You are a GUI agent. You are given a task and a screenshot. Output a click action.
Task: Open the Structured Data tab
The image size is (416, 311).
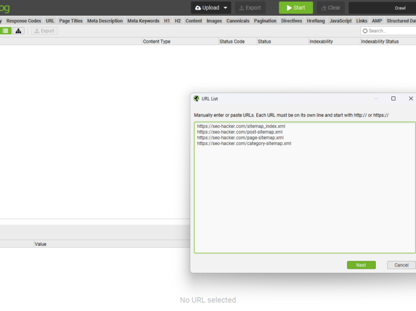(401, 21)
